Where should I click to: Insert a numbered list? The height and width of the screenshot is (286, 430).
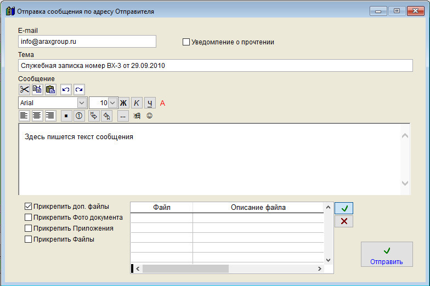tap(79, 116)
